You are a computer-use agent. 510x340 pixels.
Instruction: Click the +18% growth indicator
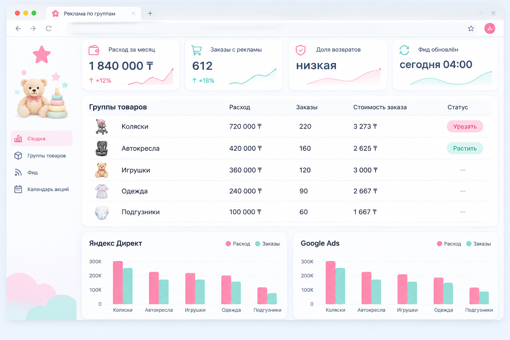click(203, 81)
